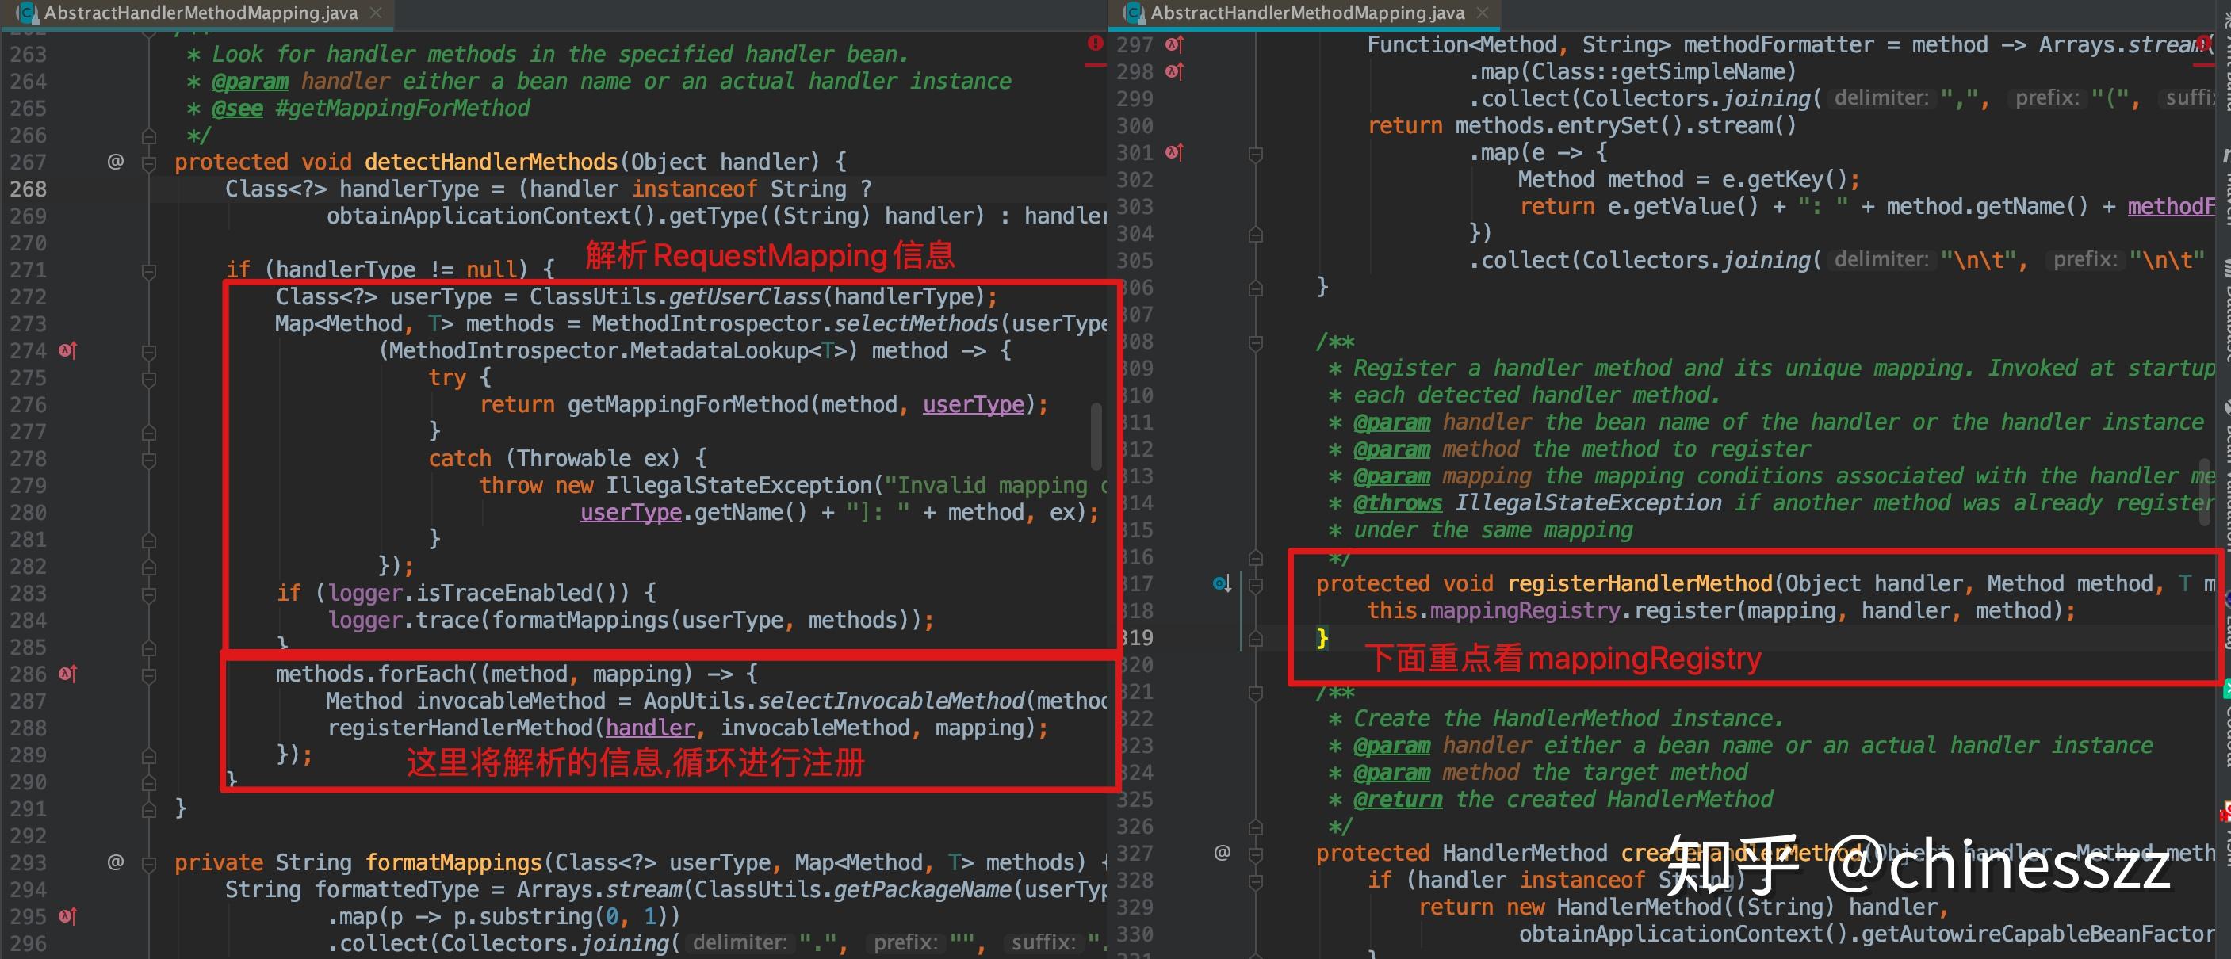Click the lambda gutter marker on line 297
The height and width of the screenshot is (959, 2231).
tap(1174, 44)
